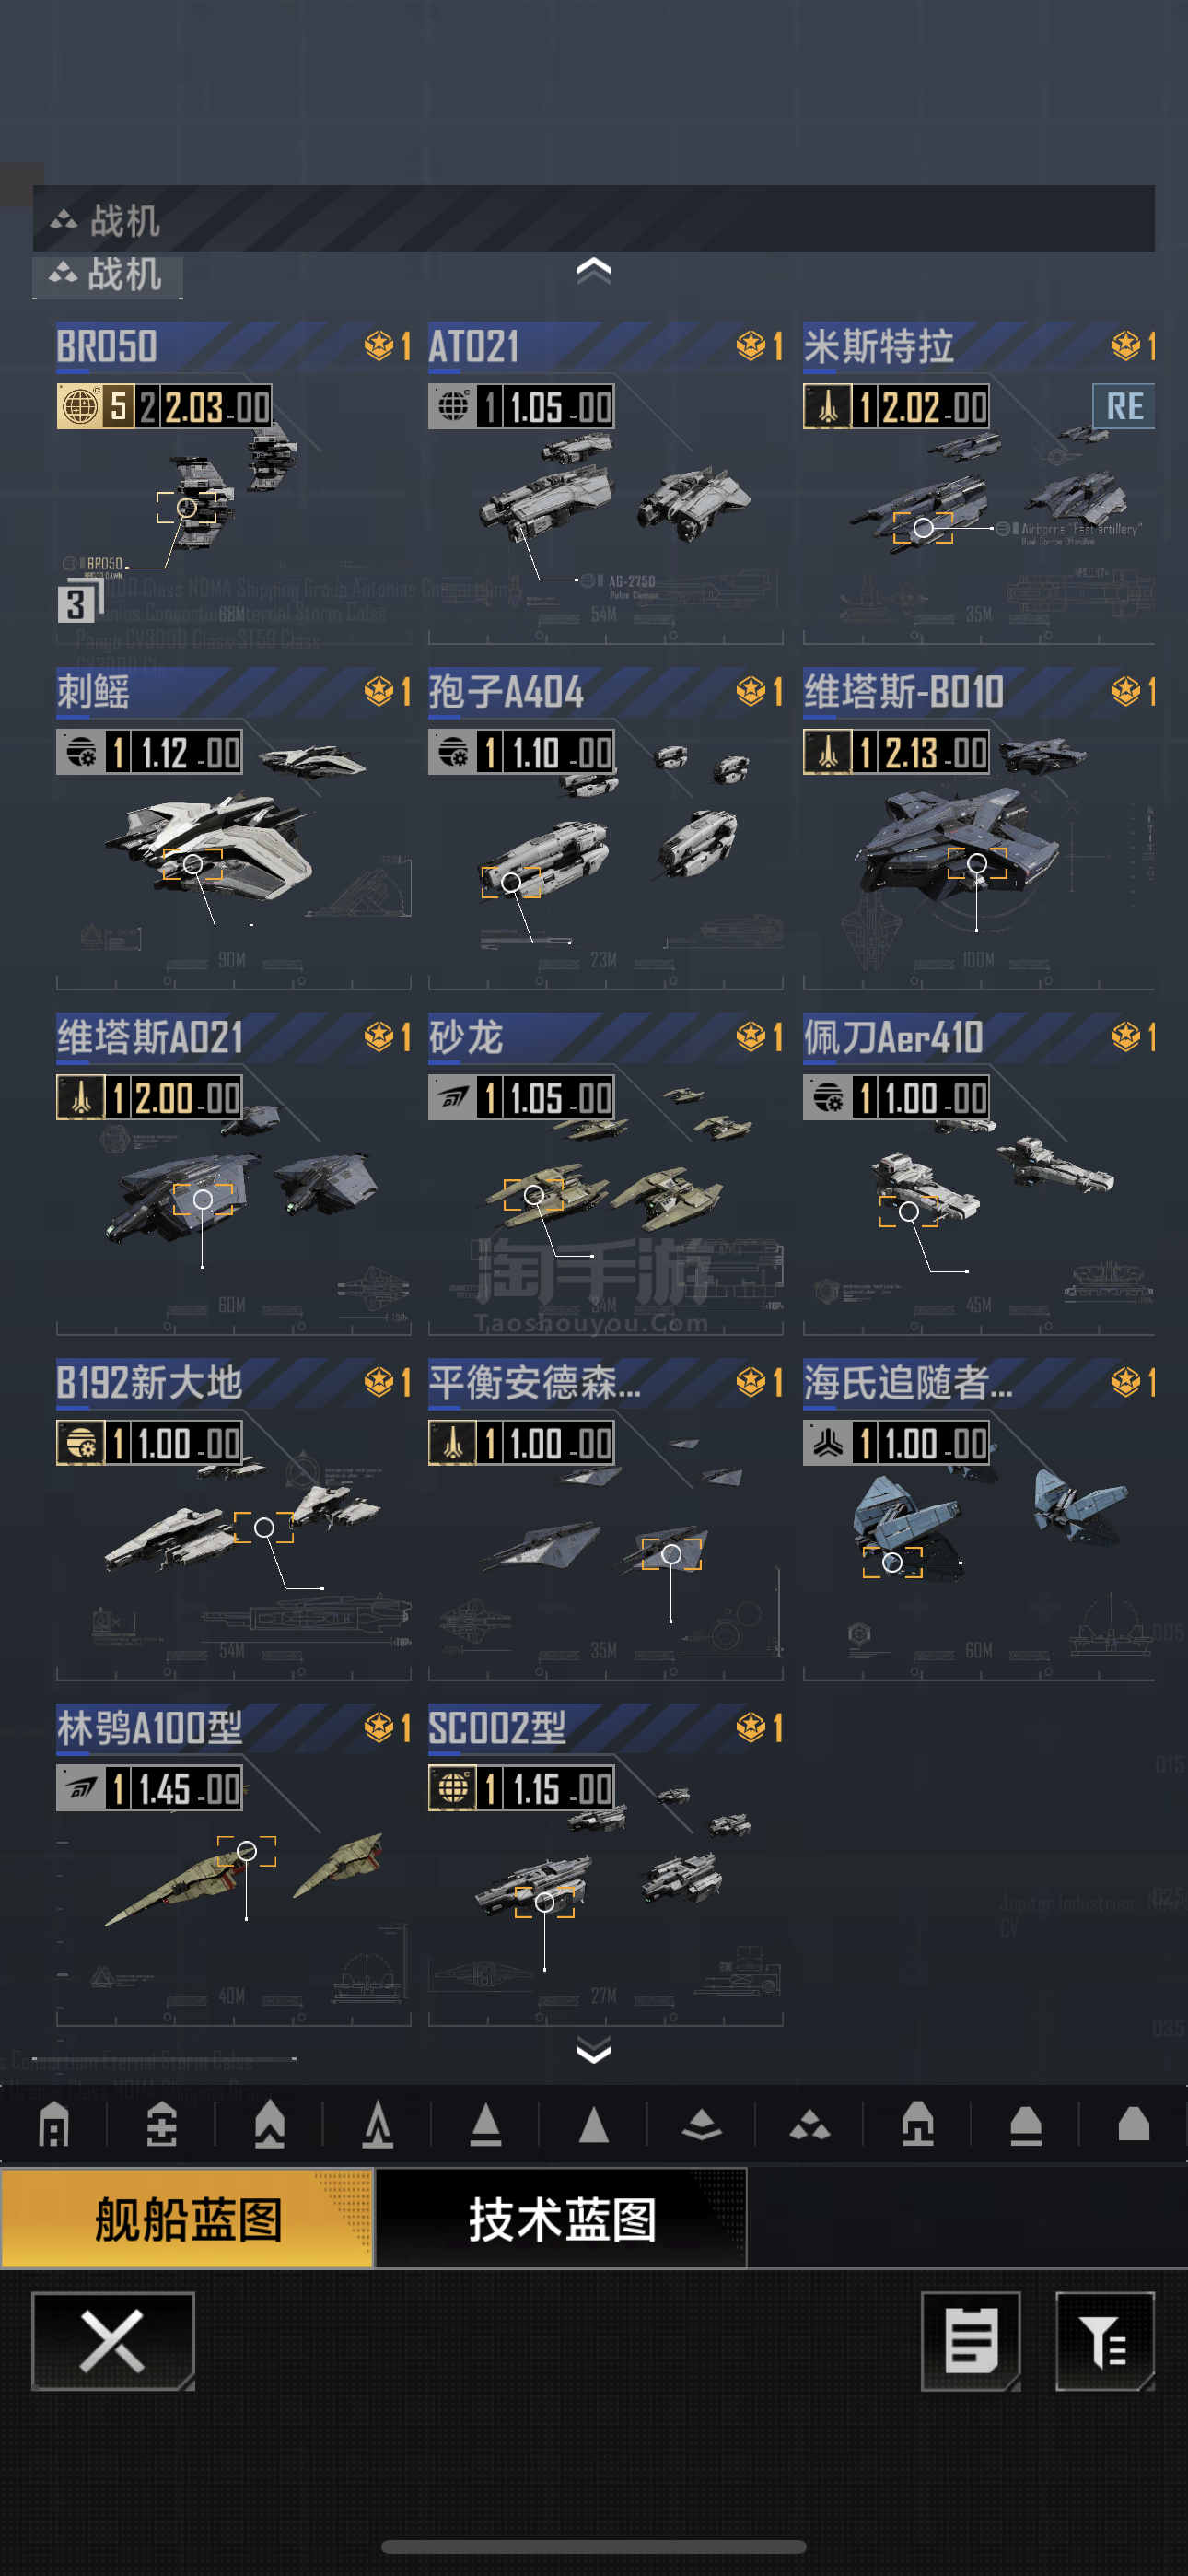
Task: Close the blueprint screen with X button
Action: (113, 2341)
